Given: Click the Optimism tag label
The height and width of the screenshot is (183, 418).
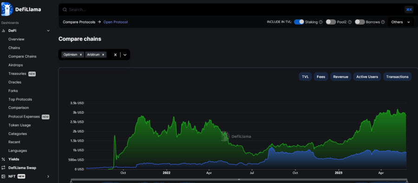Looking at the screenshot, I should (71, 55).
